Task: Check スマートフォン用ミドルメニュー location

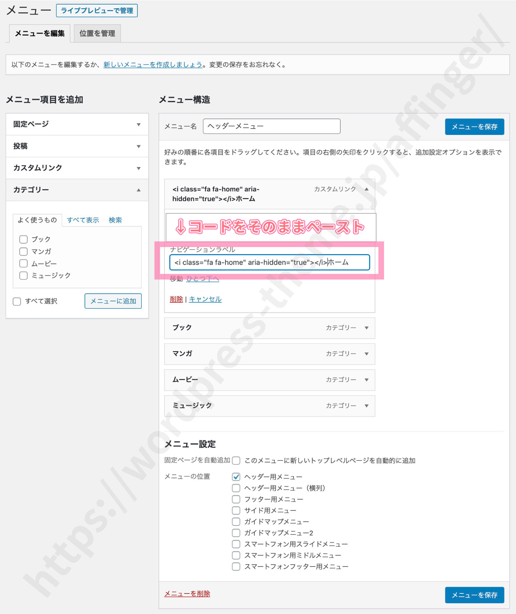Action: 236,555
